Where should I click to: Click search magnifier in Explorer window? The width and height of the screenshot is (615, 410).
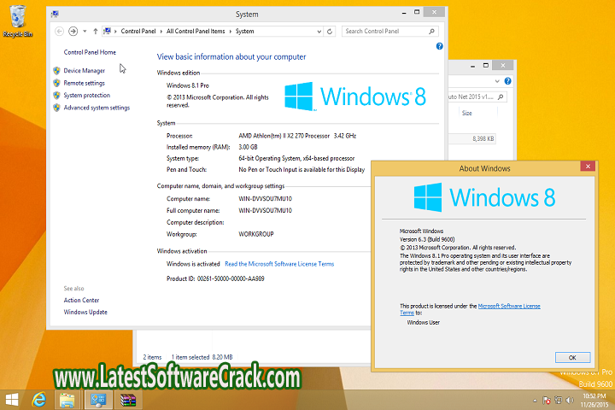coord(501,97)
